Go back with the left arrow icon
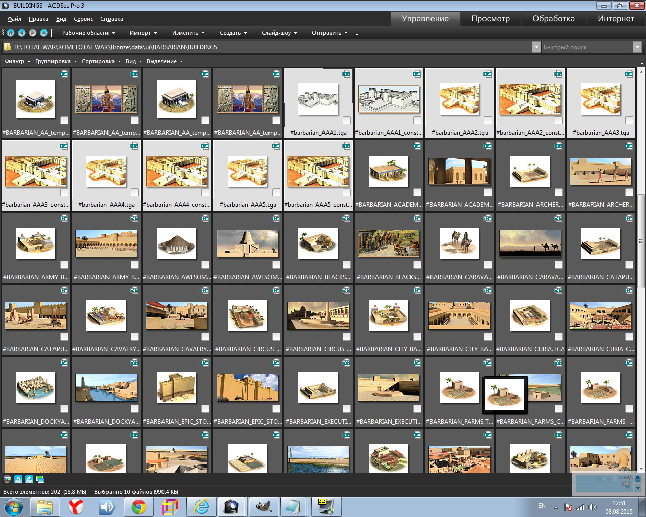This screenshot has height=517, width=646. click(x=22, y=33)
